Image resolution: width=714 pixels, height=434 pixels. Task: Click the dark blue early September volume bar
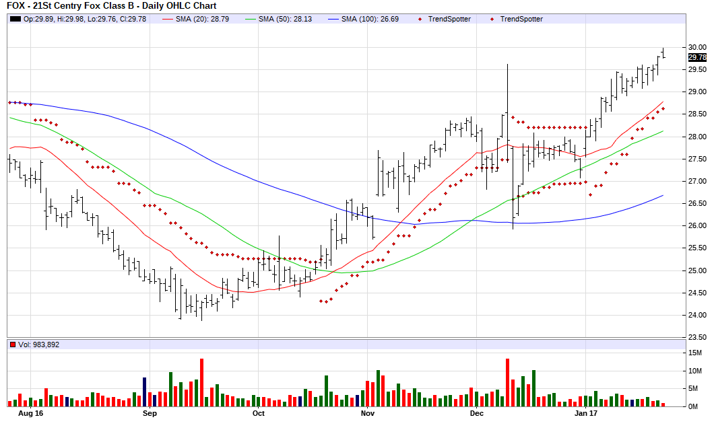tap(144, 392)
